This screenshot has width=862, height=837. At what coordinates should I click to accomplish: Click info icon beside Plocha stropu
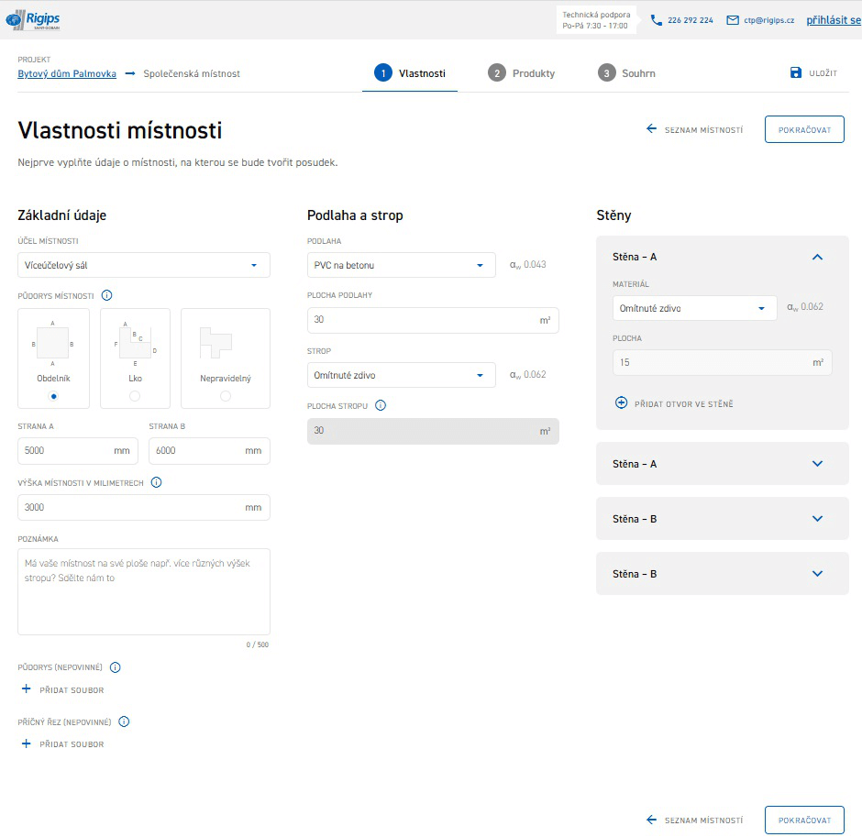pyautogui.click(x=381, y=405)
